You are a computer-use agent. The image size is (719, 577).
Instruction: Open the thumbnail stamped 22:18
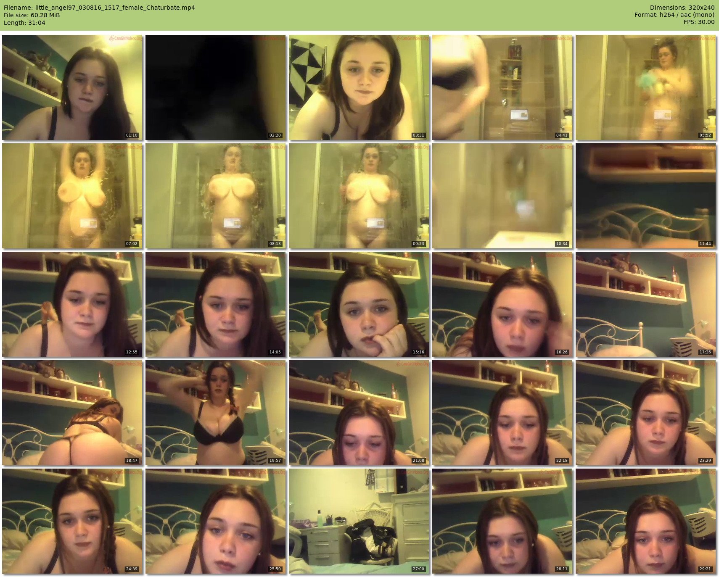[x=502, y=413]
